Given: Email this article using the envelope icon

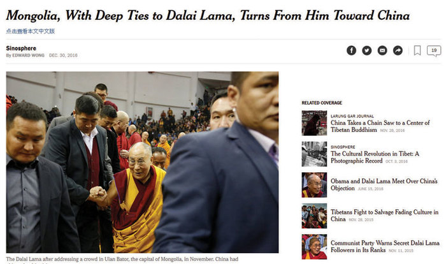Looking at the screenshot, I should tap(382, 50).
